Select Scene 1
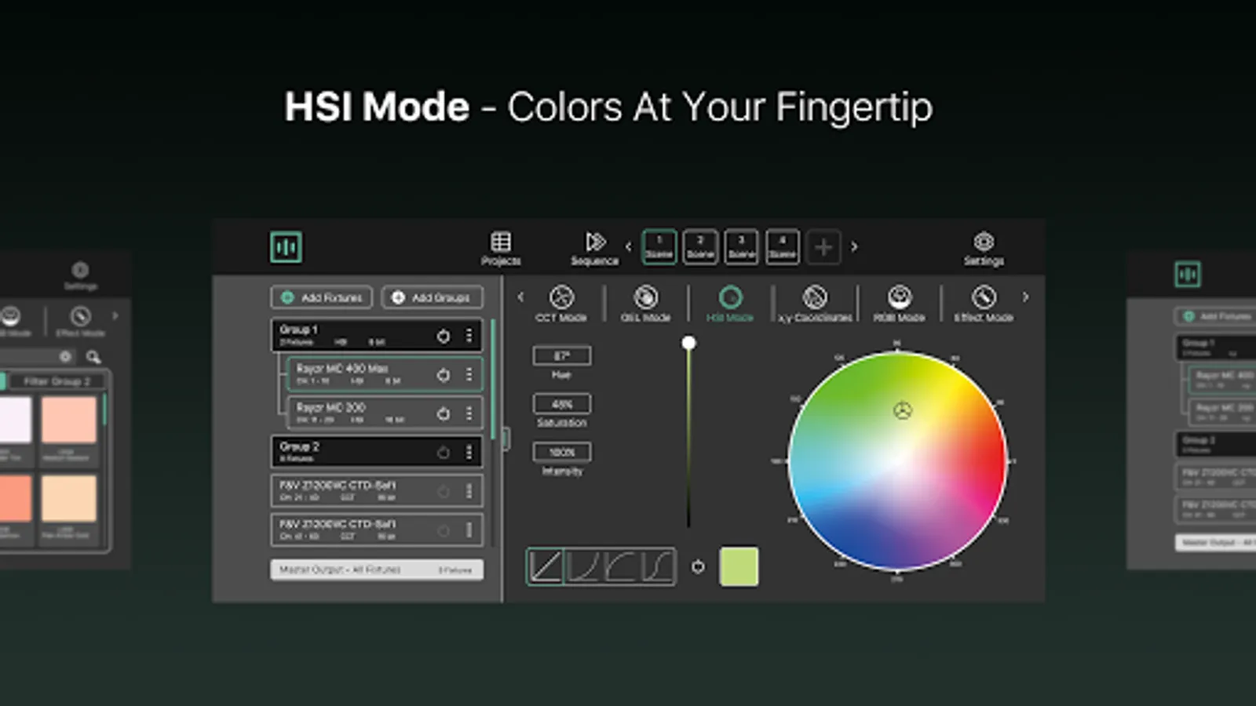The width and height of the screenshot is (1256, 706). (x=659, y=246)
